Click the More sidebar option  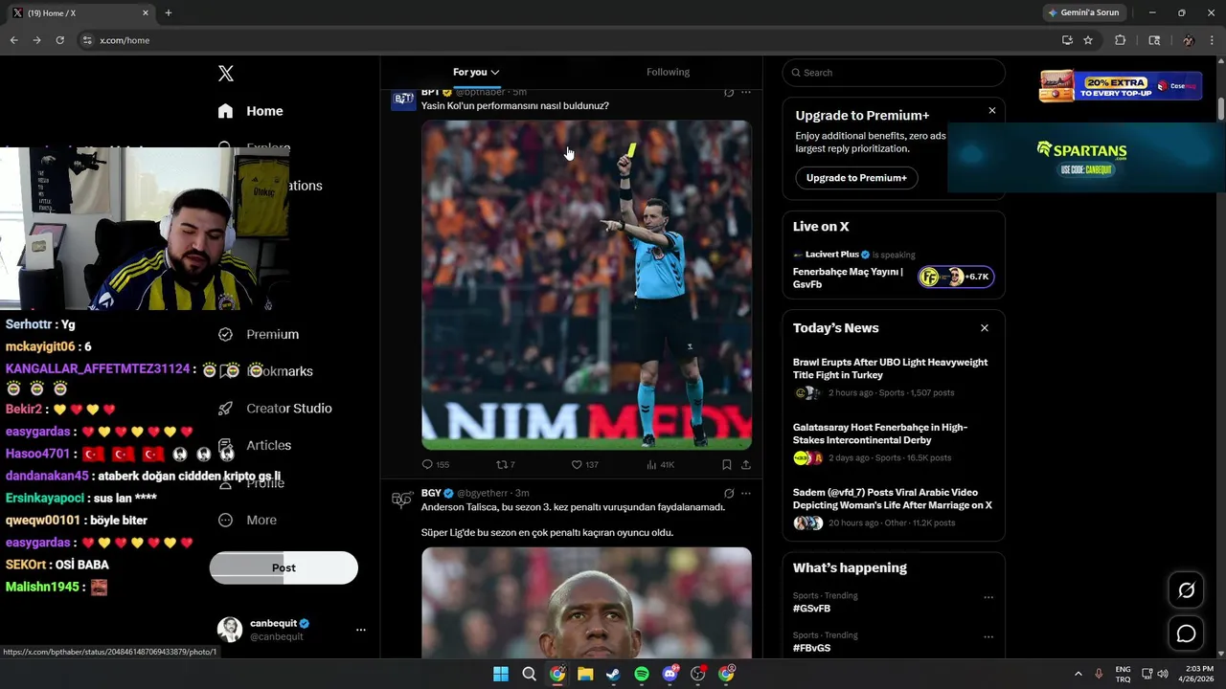coord(247,520)
